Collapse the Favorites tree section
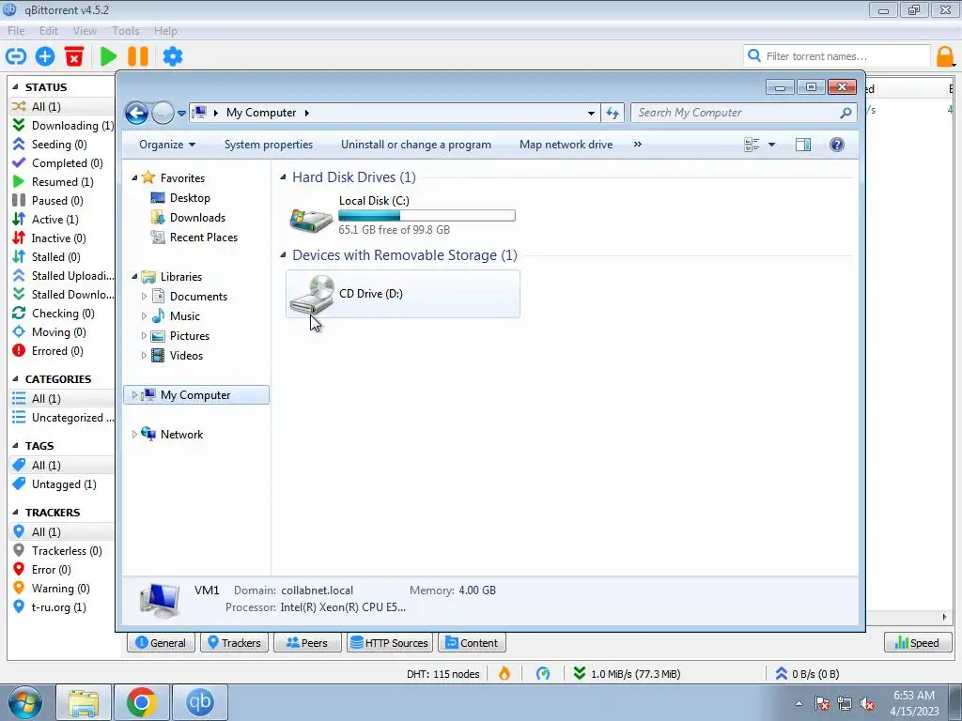 point(135,177)
